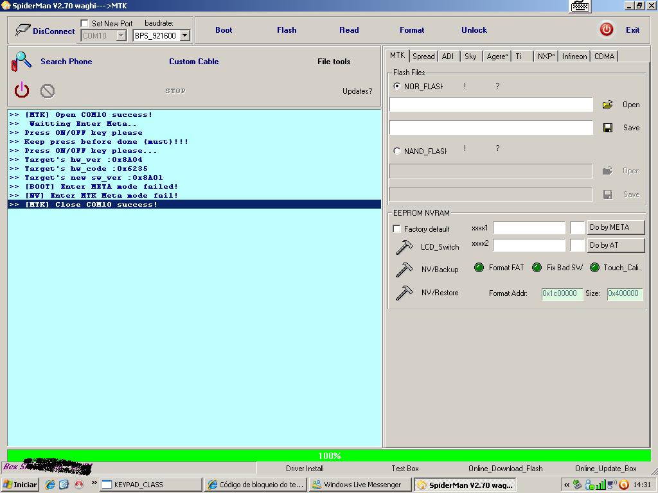The height and width of the screenshot is (493, 658).
Task: Click the red power icon below Search Phone
Action: coord(22,90)
